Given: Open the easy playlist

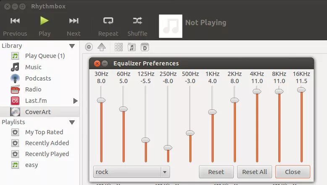Looking at the screenshot, I should click(31, 165).
